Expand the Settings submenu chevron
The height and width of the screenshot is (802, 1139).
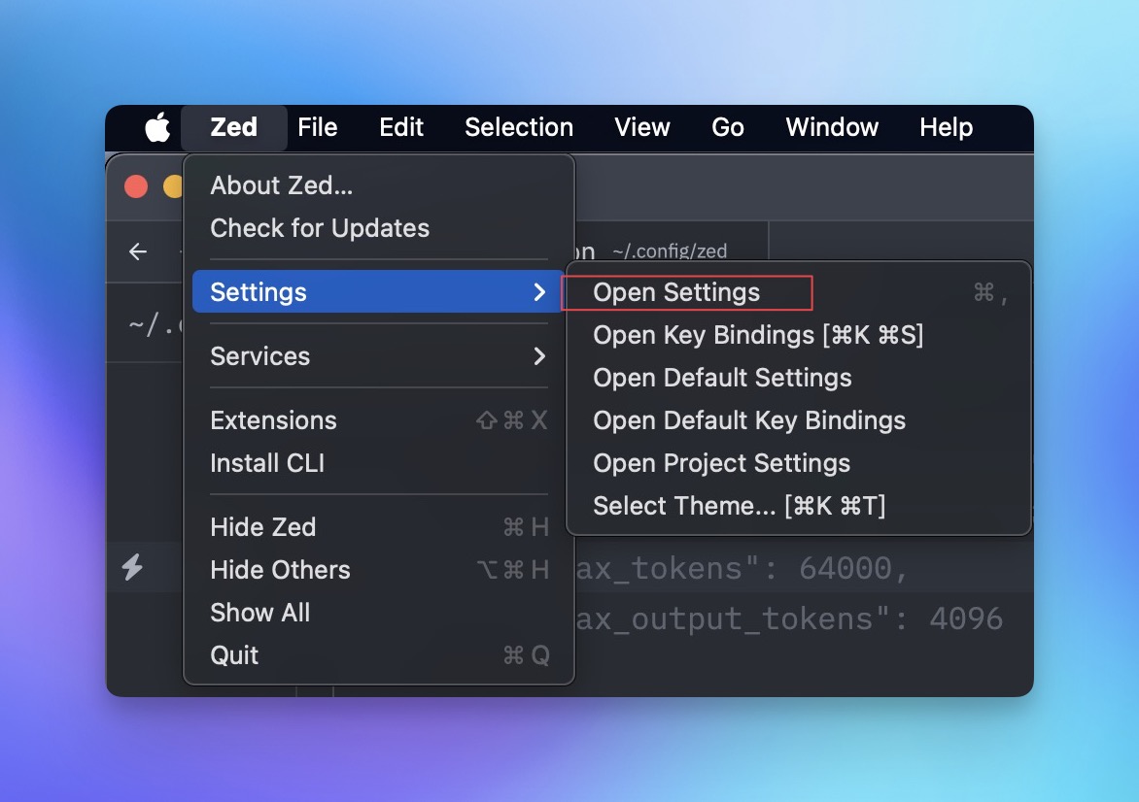click(x=540, y=292)
